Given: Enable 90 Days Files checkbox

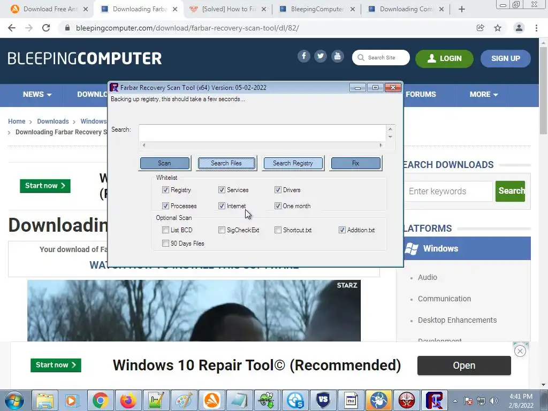Looking at the screenshot, I should pyautogui.click(x=166, y=243).
